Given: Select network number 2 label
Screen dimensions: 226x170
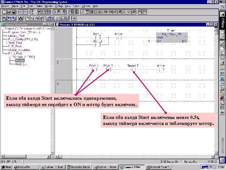Looking at the screenshot, I should click(x=58, y=62).
